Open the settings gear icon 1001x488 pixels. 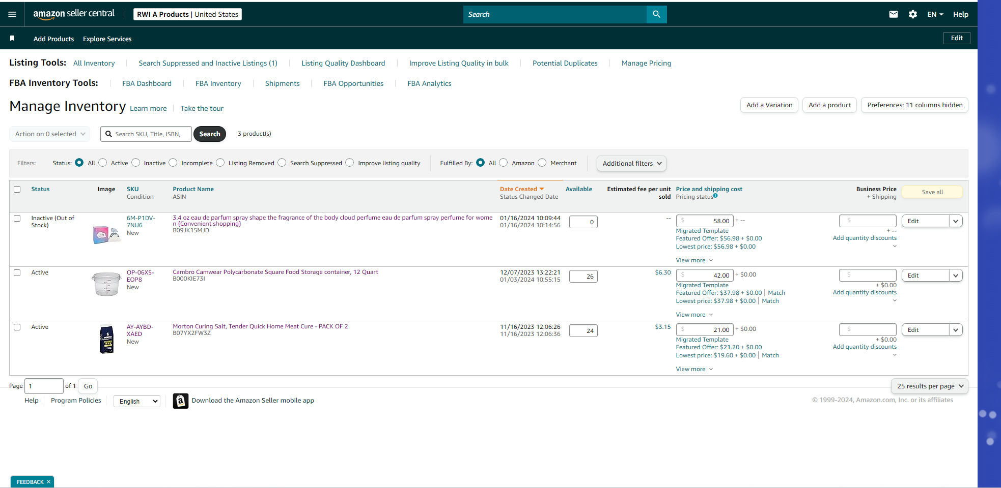[x=913, y=14]
